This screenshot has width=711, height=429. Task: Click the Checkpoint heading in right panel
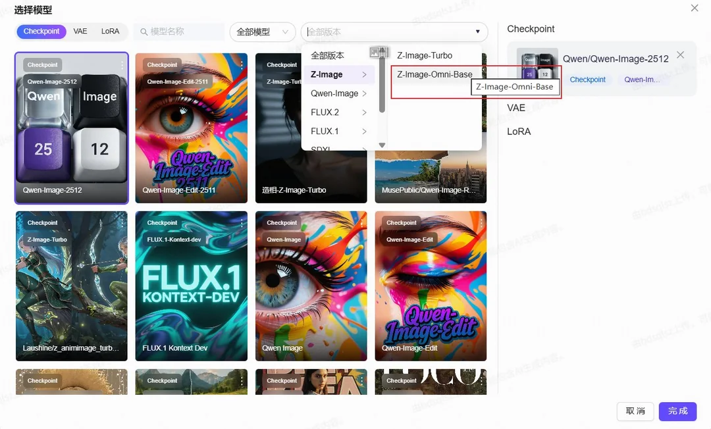(x=531, y=29)
